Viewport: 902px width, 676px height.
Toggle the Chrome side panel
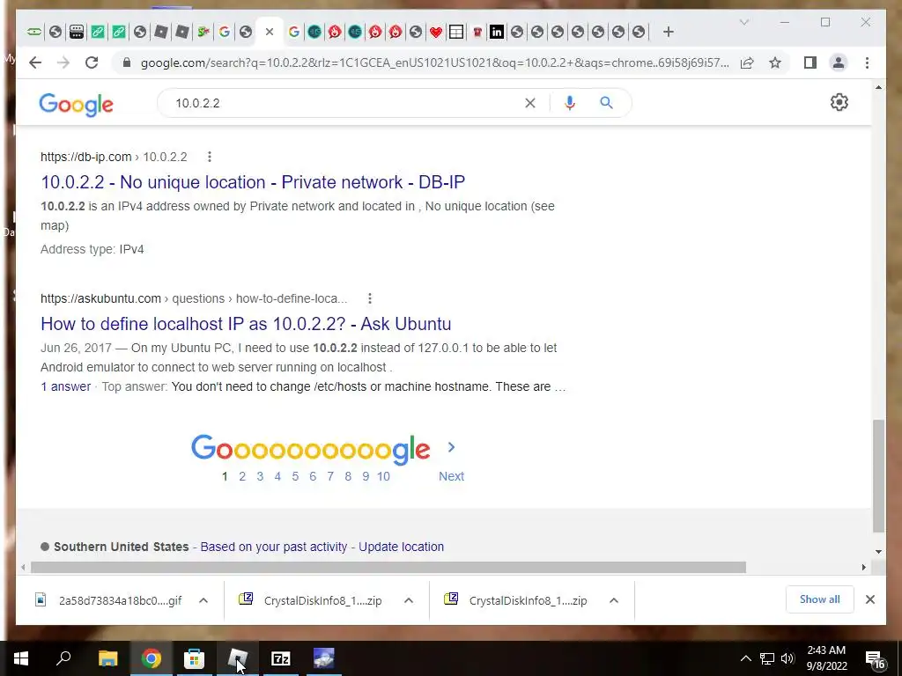pos(810,62)
